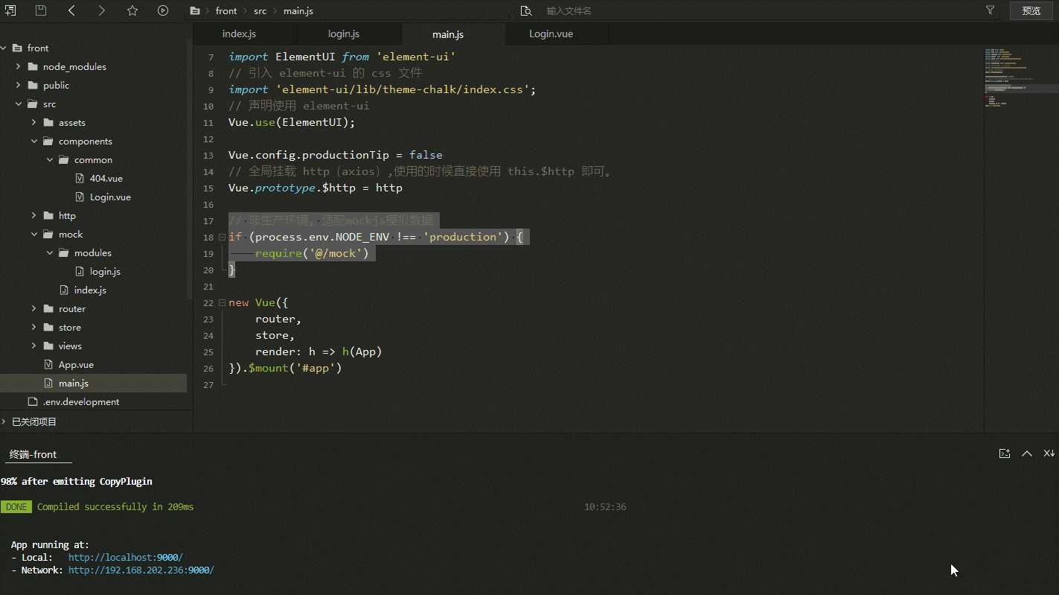This screenshot has width=1059, height=595.
Task: Click the 404.vue file icon
Action: 80,178
